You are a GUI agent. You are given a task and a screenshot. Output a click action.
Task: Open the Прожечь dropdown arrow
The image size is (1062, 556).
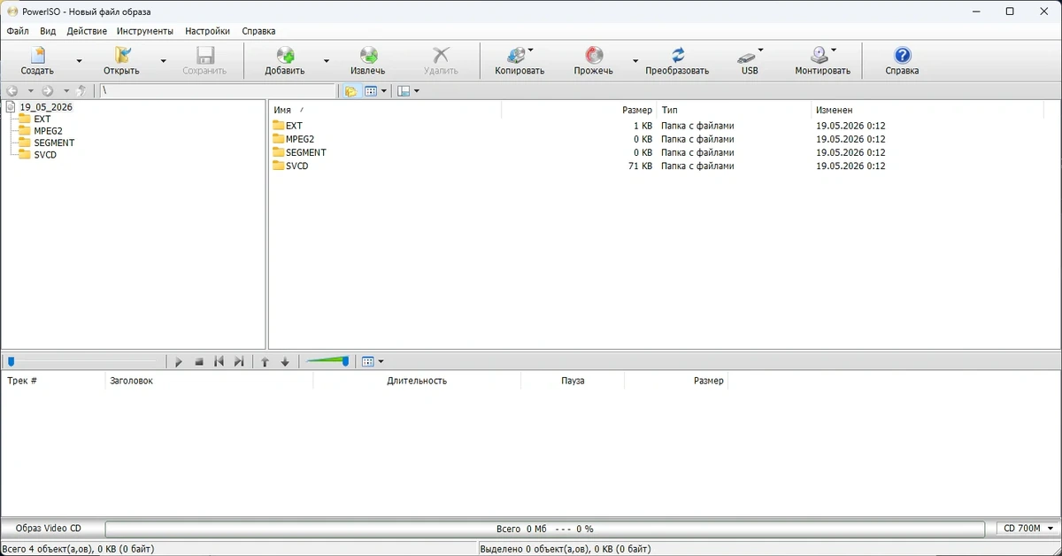635,61
